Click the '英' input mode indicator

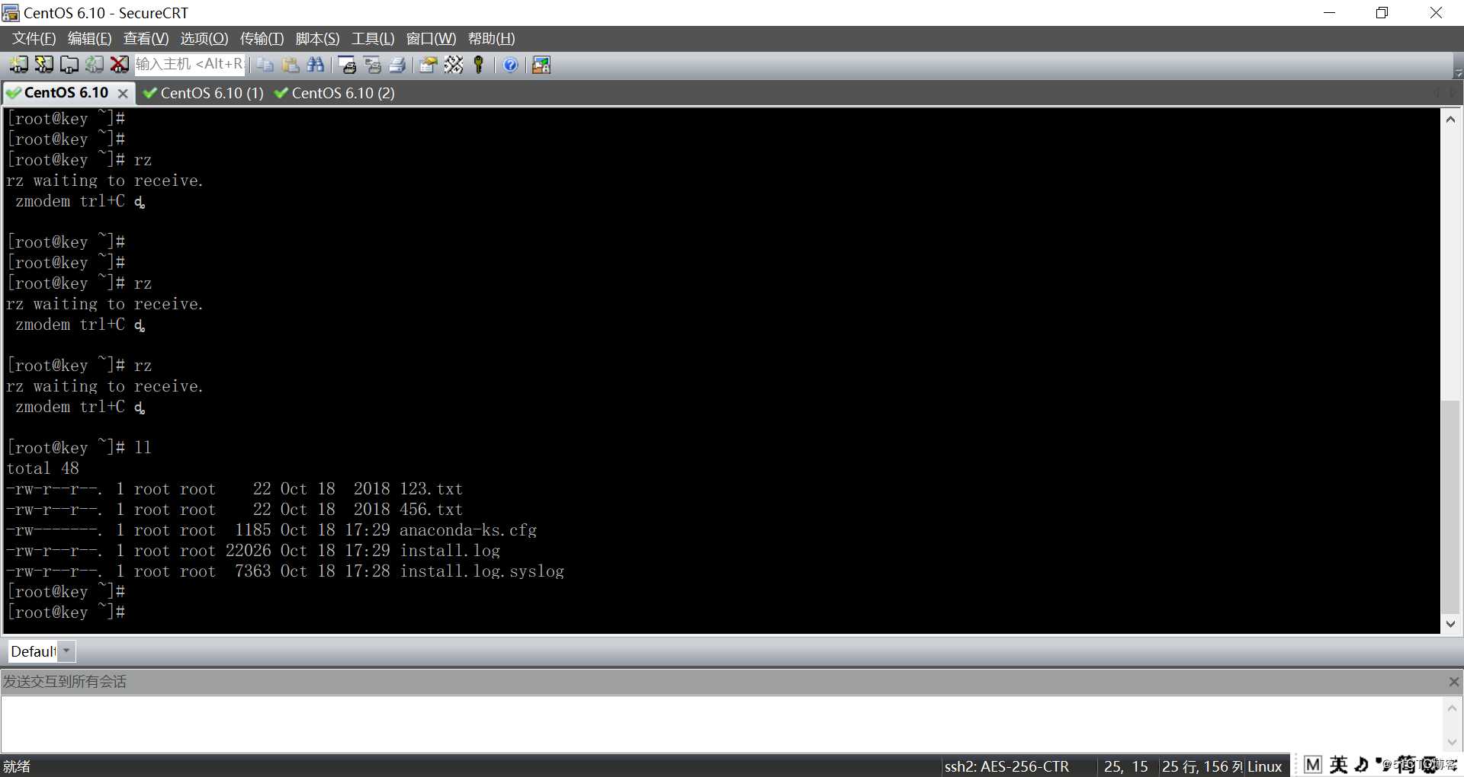coord(1338,765)
